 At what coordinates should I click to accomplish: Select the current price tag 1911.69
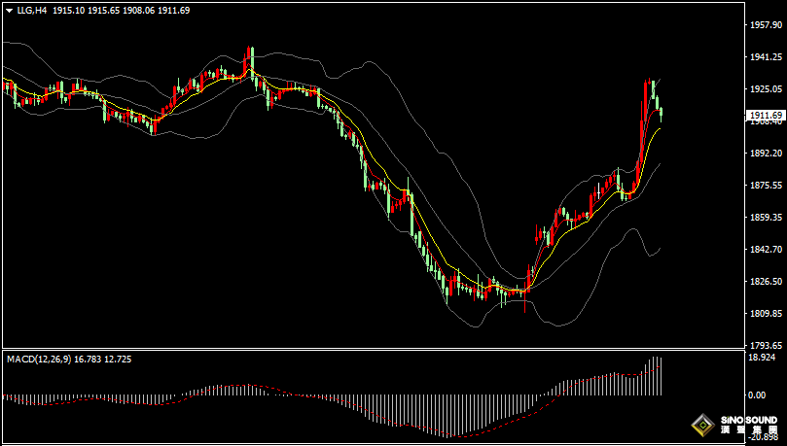(766, 116)
